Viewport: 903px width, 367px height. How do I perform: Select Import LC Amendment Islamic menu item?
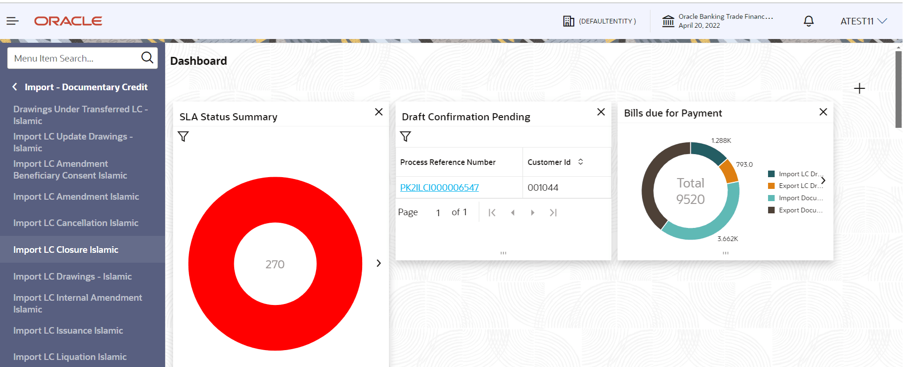(76, 196)
